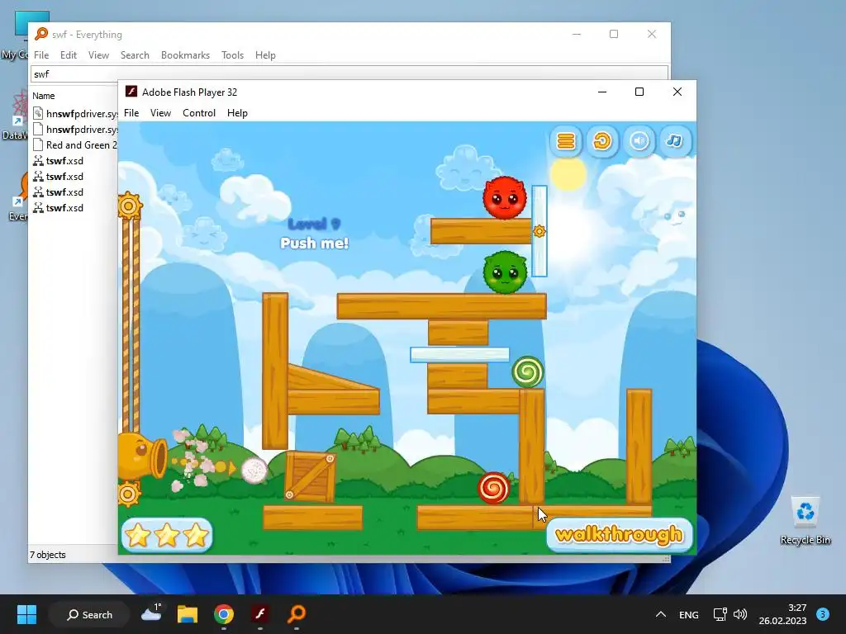Open volume tray icon
This screenshot has width=846, height=634.
coord(740,614)
